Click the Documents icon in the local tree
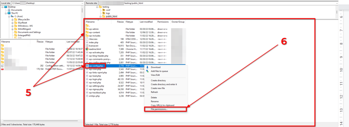The width and height of the screenshot is (349, 127). tap(9, 10)
